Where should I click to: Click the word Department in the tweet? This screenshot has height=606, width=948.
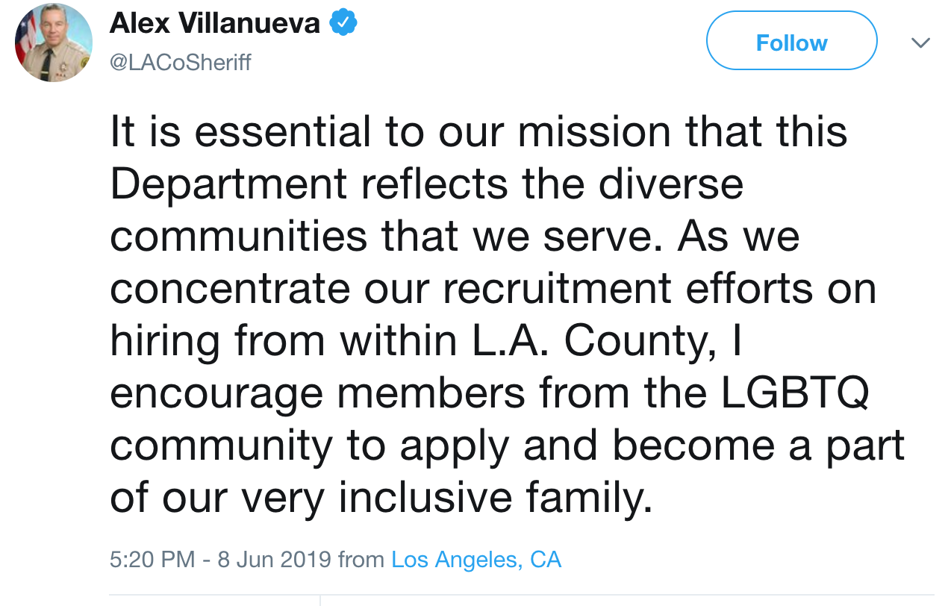pyautogui.click(x=229, y=186)
